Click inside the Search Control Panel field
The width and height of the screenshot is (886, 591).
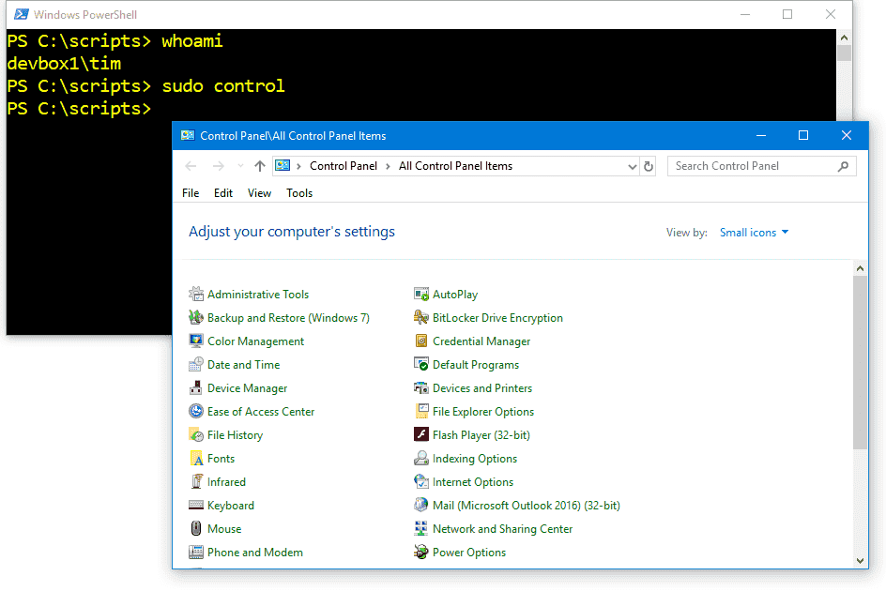click(x=751, y=166)
